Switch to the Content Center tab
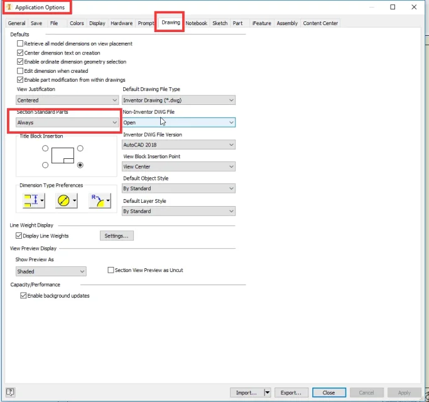The height and width of the screenshot is (402, 429). 320,23
